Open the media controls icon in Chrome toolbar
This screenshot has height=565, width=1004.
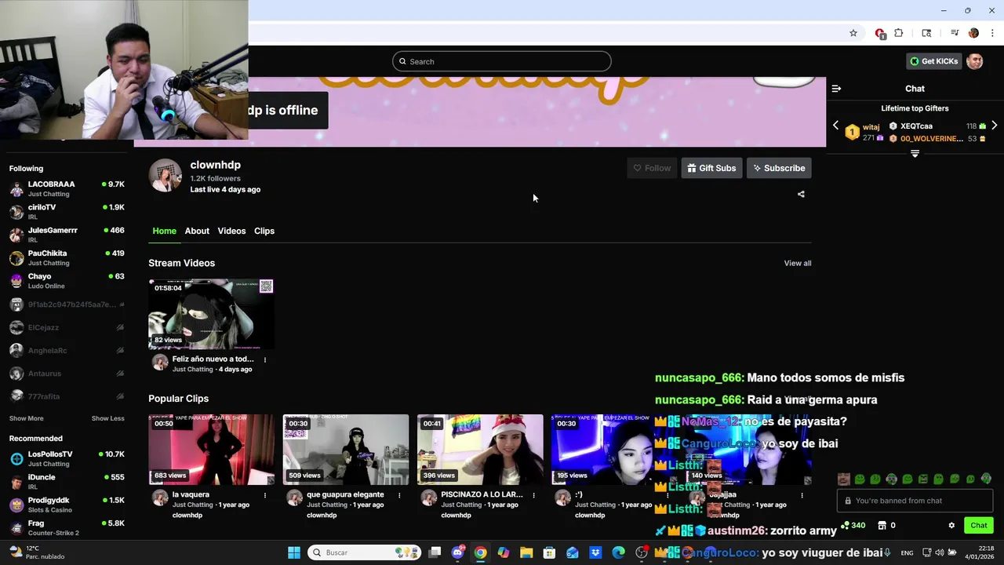[955, 33]
